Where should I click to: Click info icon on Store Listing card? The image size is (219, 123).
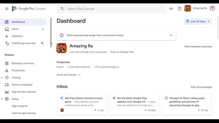click(x=166, y=98)
